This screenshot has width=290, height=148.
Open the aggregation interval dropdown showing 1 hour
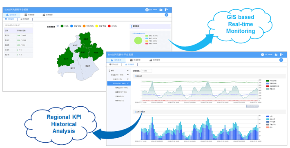147,71
